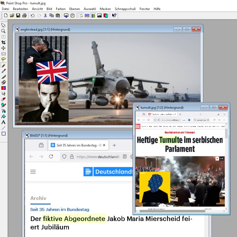Toggle the tool options palette button

click(87, 16)
